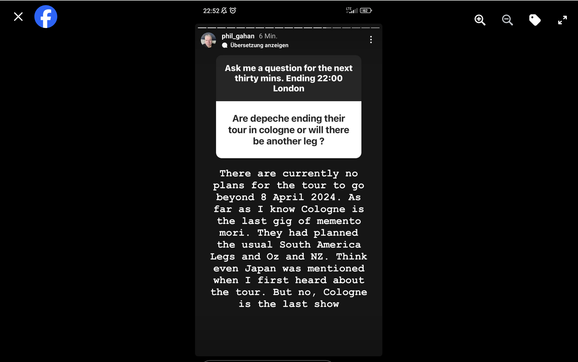
Task: Enter fullscreen mode
Action: (x=562, y=20)
